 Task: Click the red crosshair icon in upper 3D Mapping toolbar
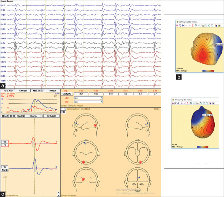(178, 26)
